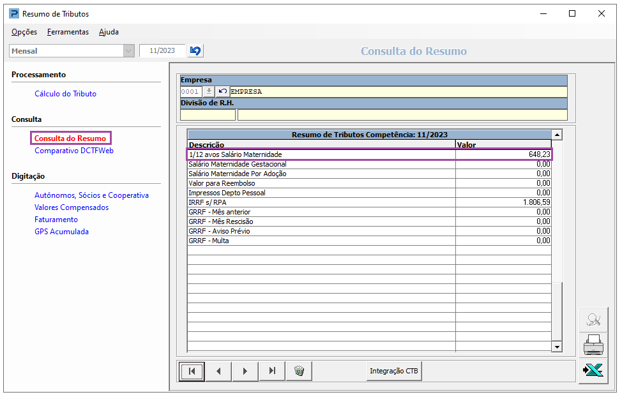
Task: Open GPS Acumulada link
Action: pos(61,232)
